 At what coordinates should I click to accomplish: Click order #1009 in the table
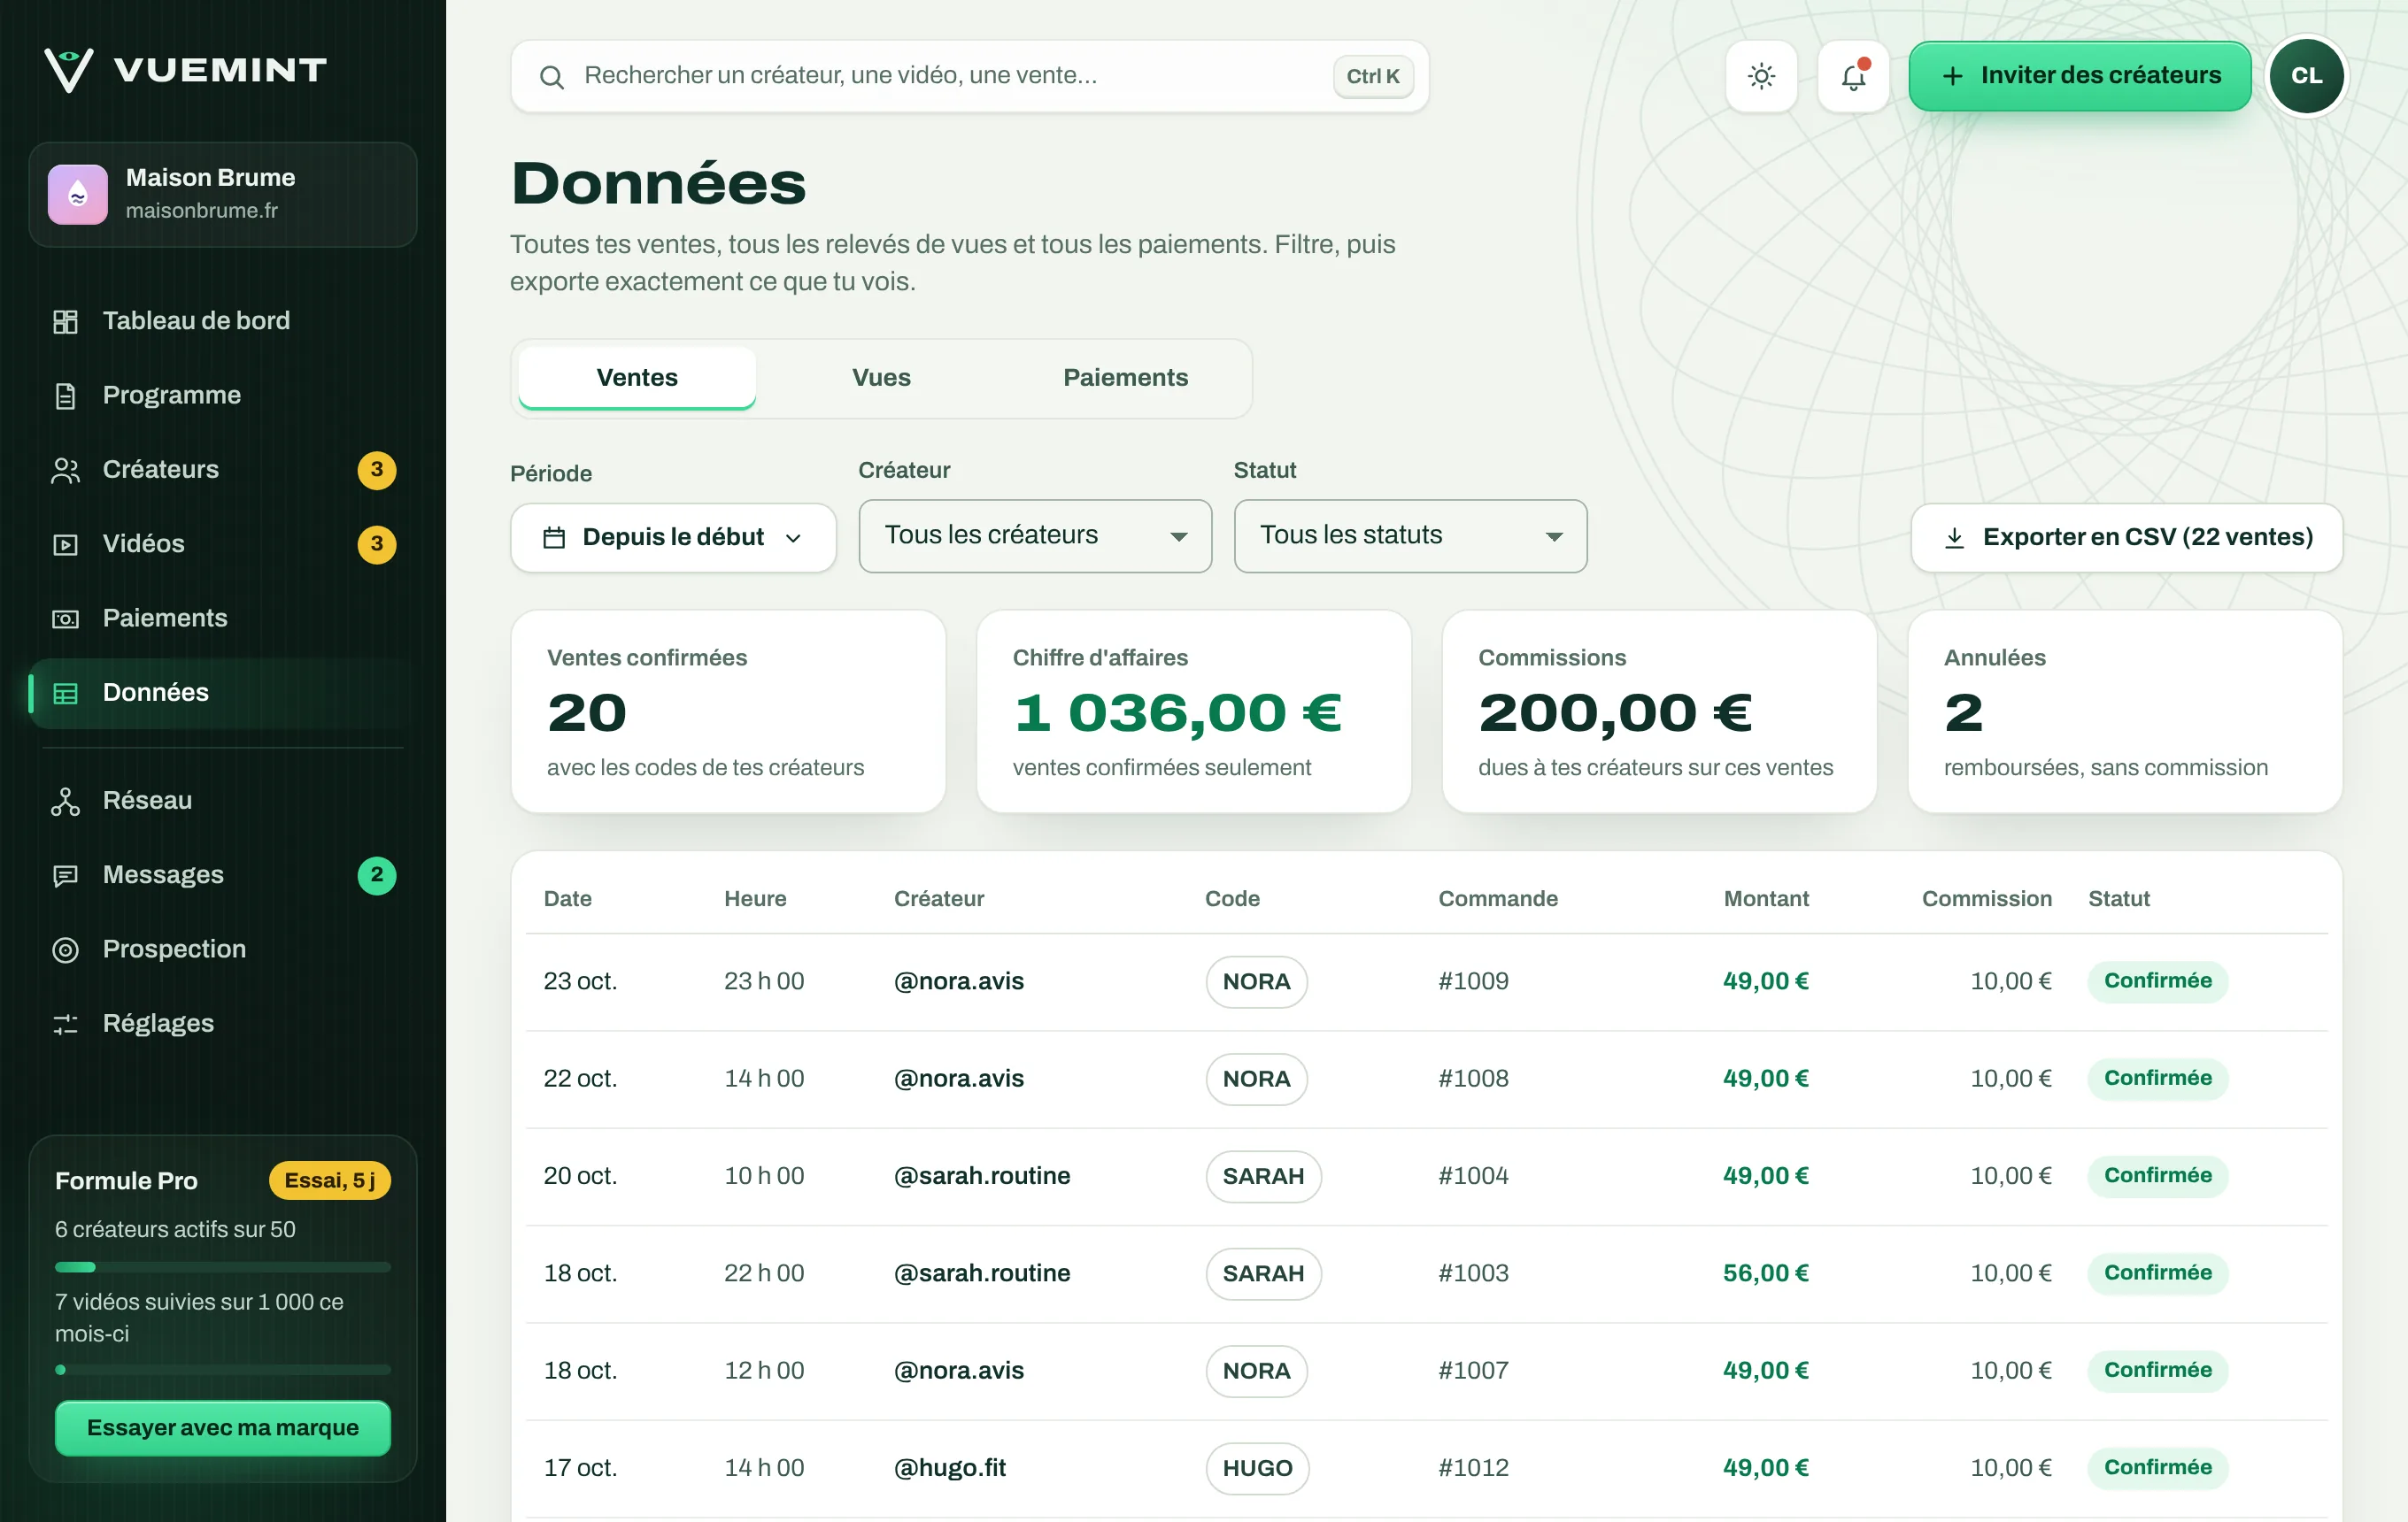(x=1473, y=981)
